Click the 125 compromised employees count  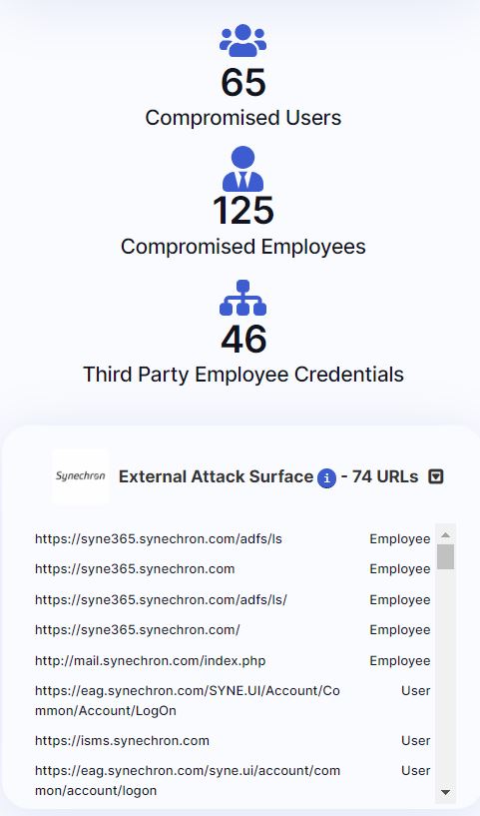coord(243,211)
